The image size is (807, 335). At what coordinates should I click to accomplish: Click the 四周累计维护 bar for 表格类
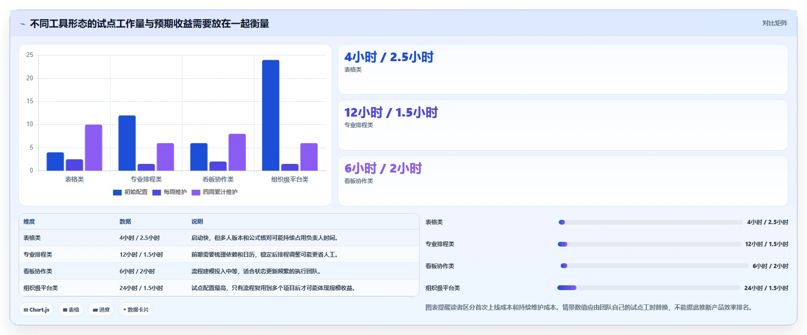[x=94, y=148]
